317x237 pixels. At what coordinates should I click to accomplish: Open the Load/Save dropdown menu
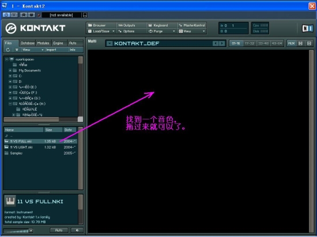[101, 31]
